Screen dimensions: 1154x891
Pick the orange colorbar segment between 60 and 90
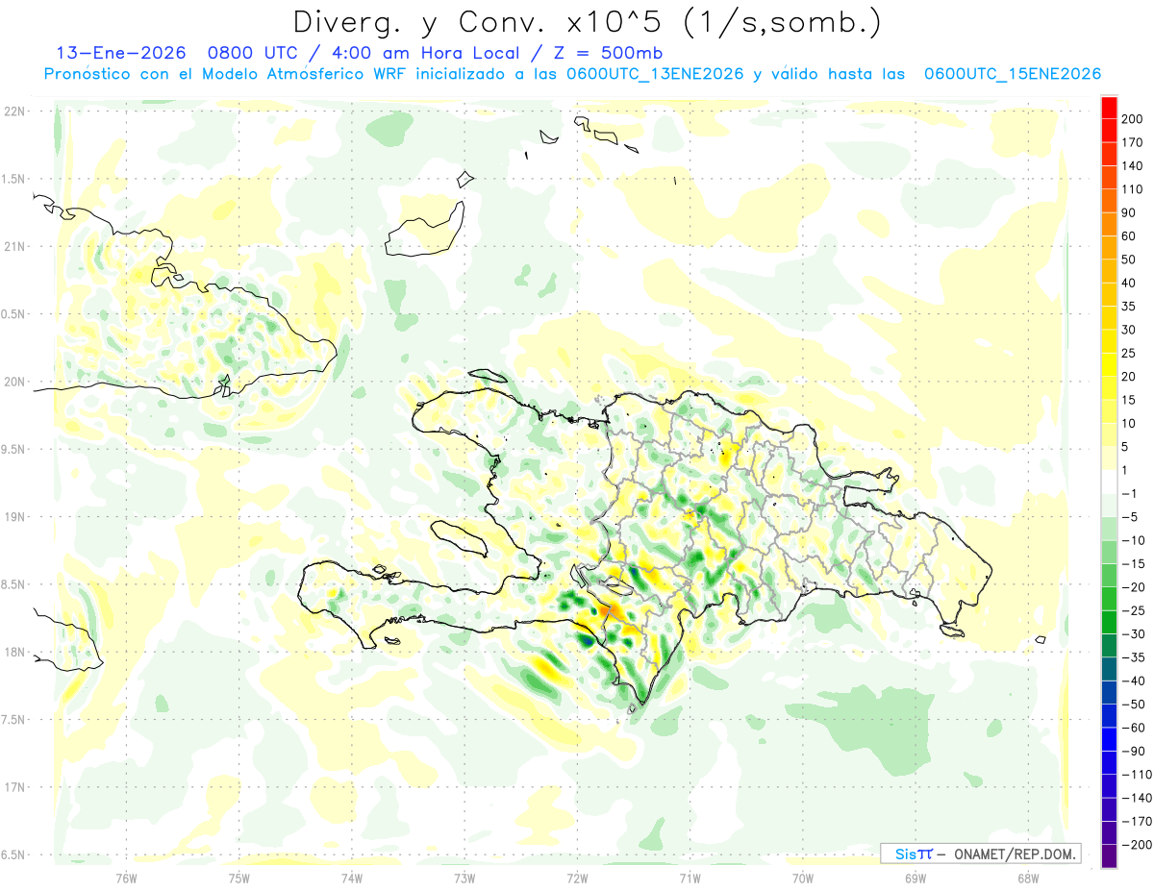tap(1109, 224)
